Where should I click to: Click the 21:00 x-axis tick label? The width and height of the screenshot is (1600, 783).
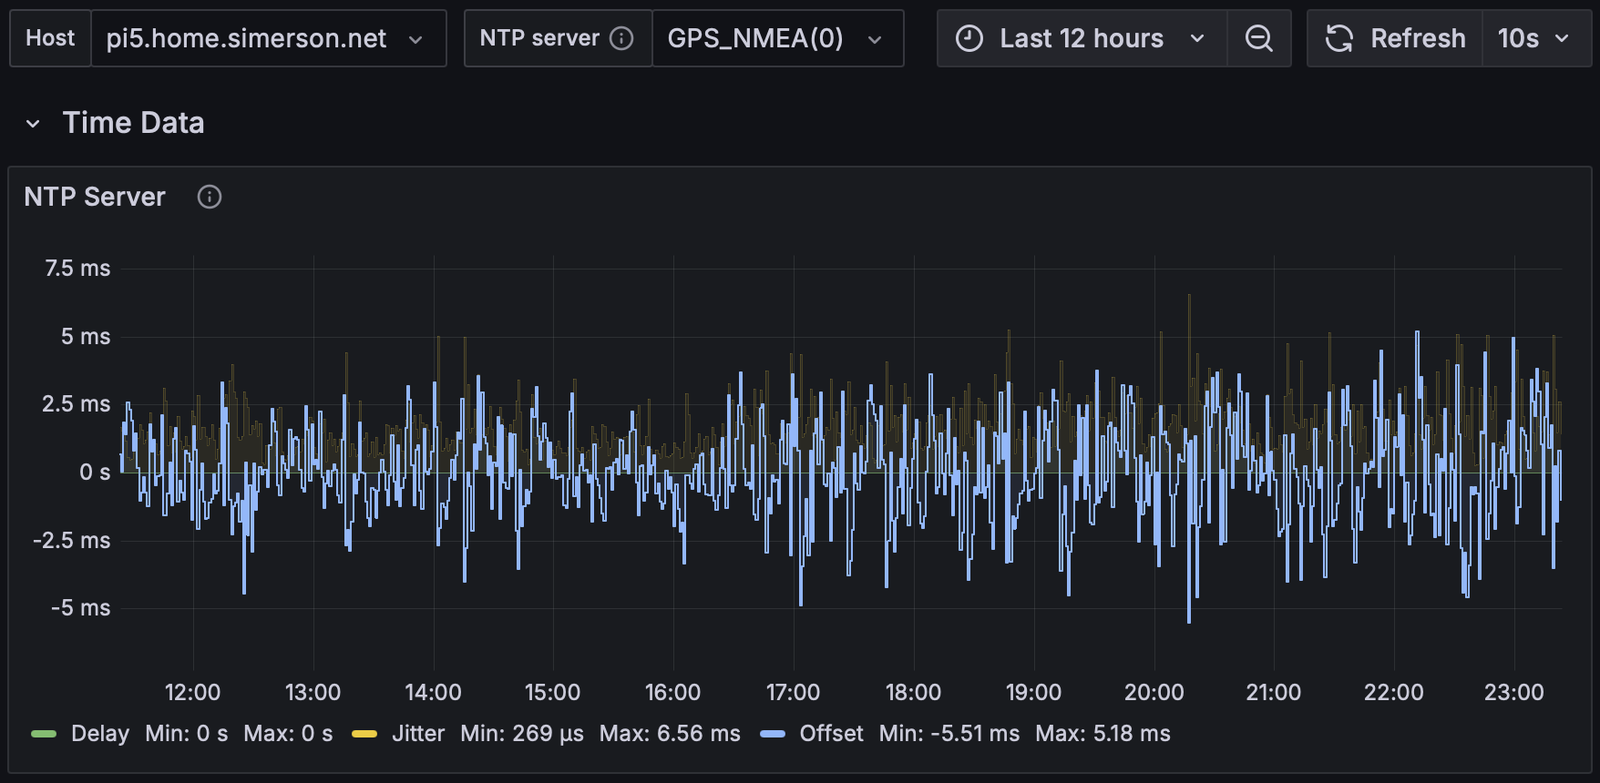(1273, 693)
